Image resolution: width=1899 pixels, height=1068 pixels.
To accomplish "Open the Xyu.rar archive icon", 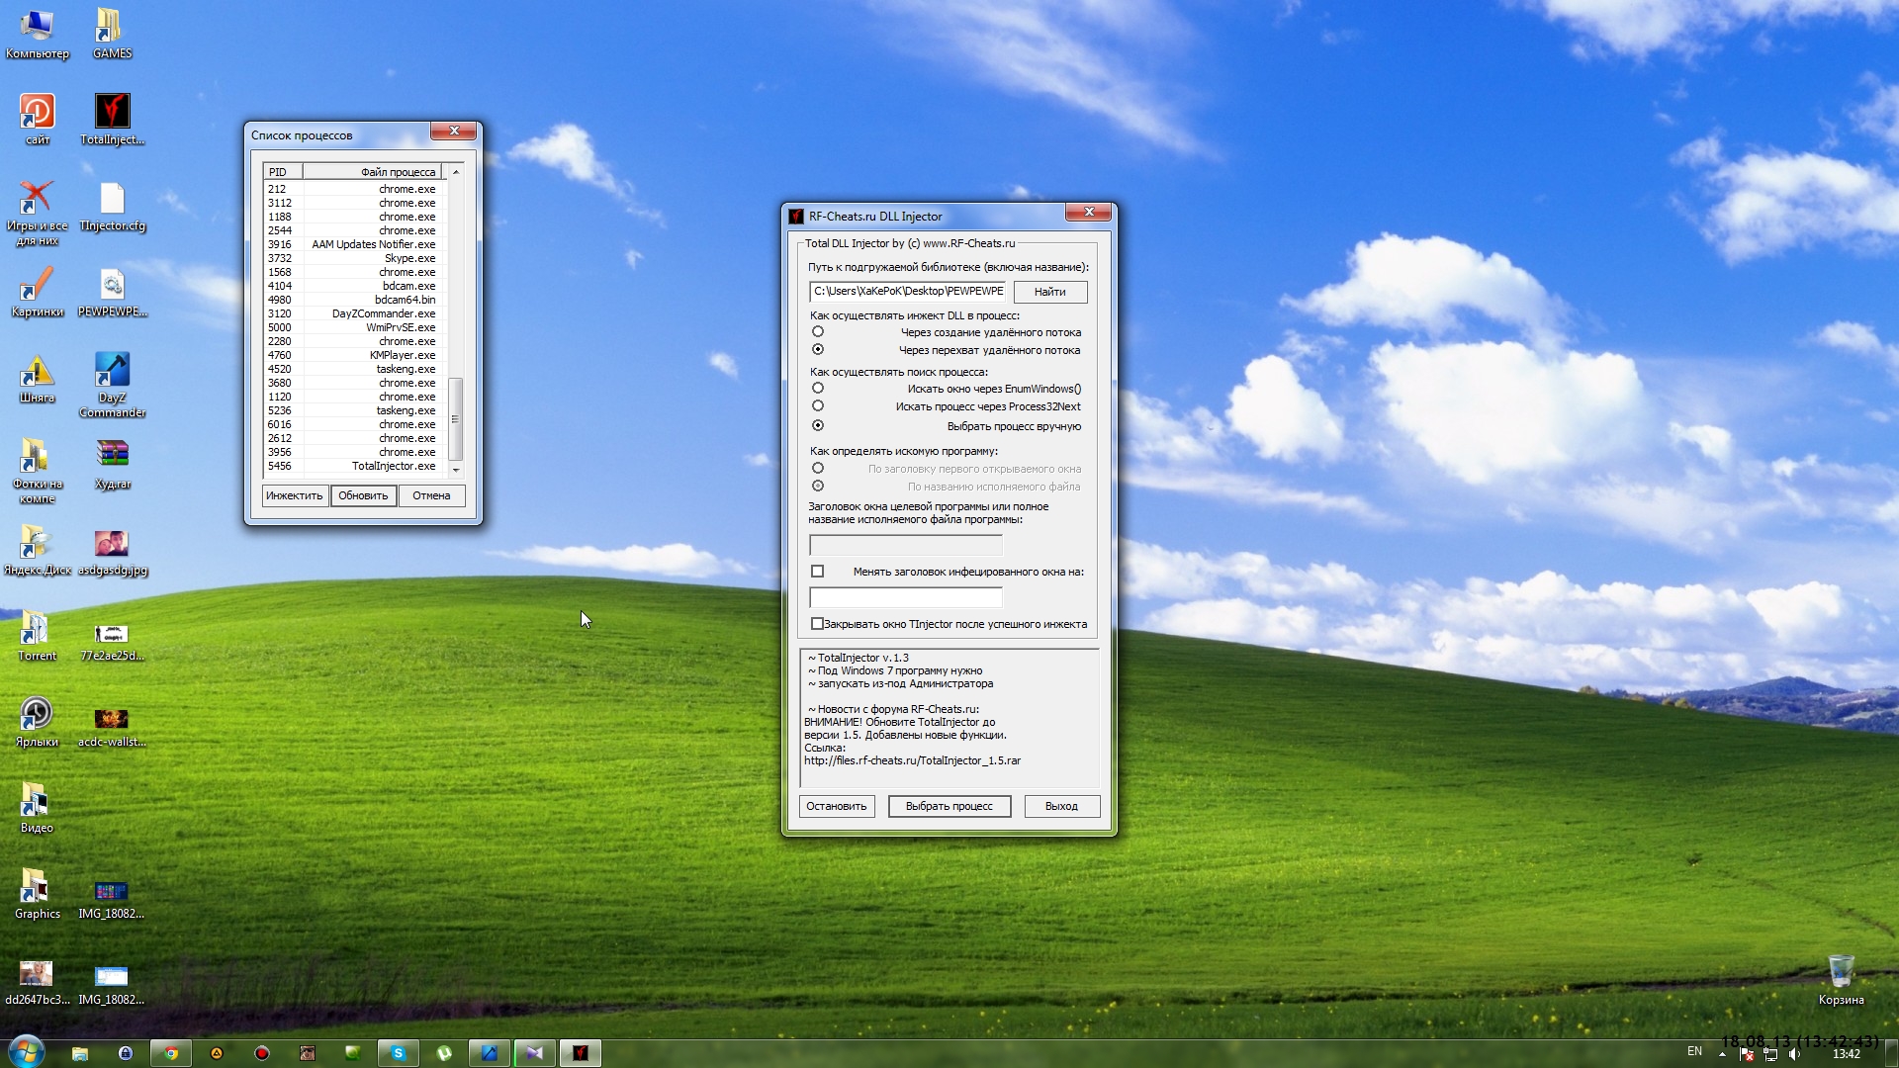I will [112, 464].
